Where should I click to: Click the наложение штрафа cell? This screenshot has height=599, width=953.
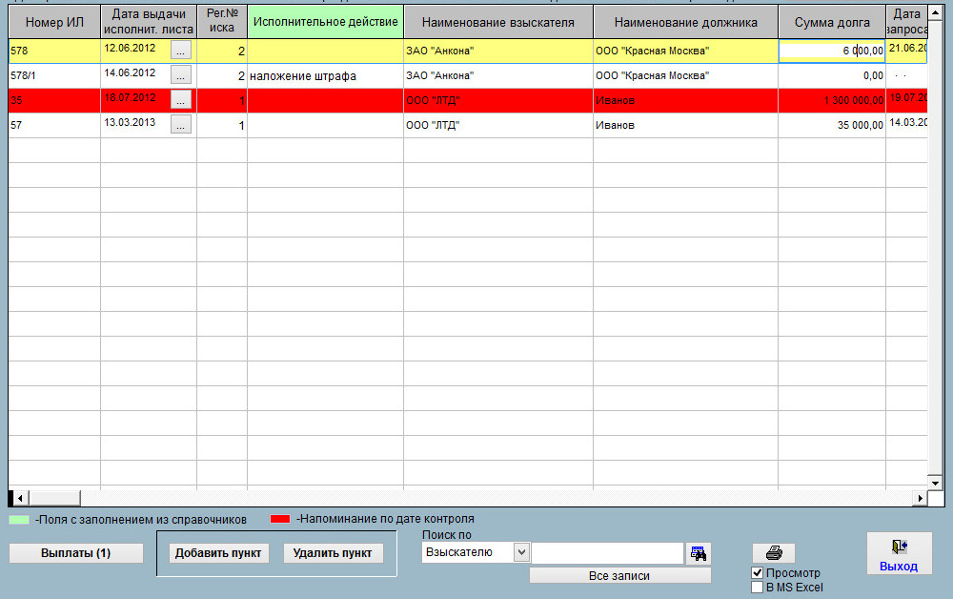click(325, 76)
